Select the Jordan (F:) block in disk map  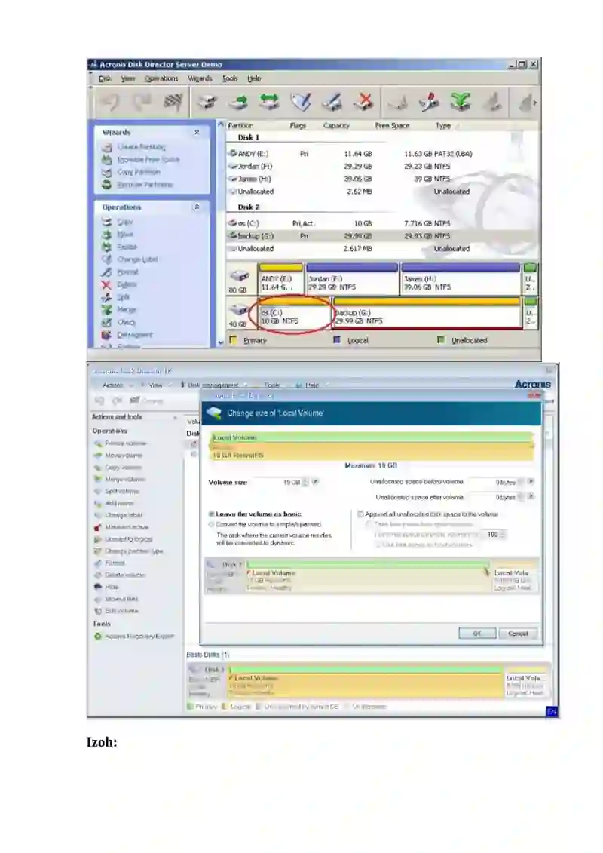pyautogui.click(x=352, y=279)
